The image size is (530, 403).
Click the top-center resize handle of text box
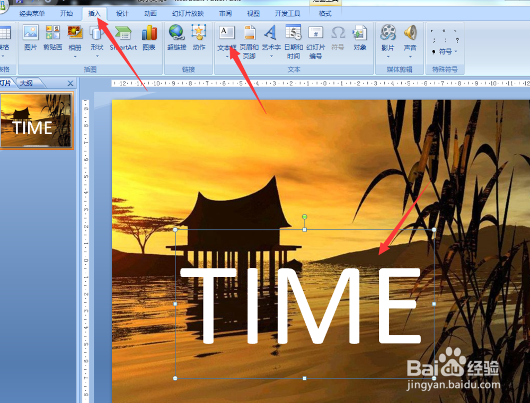305,230
